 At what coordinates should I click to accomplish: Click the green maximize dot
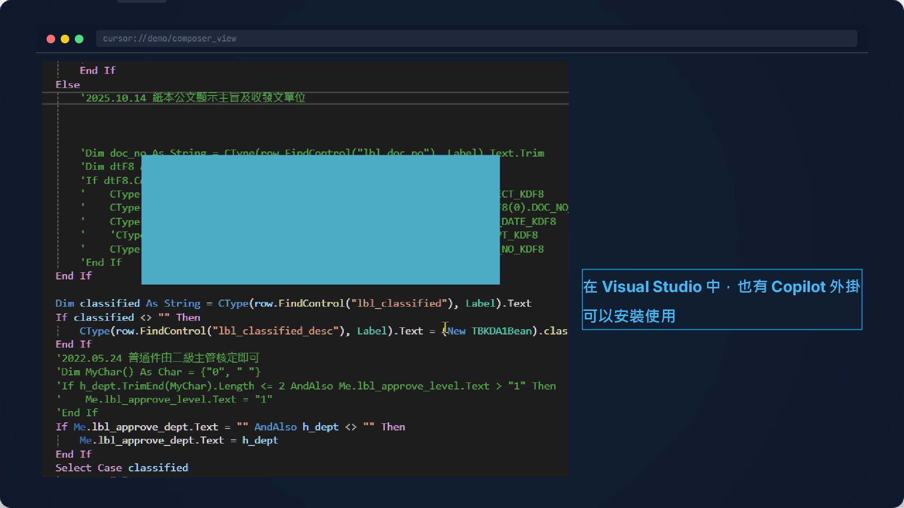coord(79,39)
